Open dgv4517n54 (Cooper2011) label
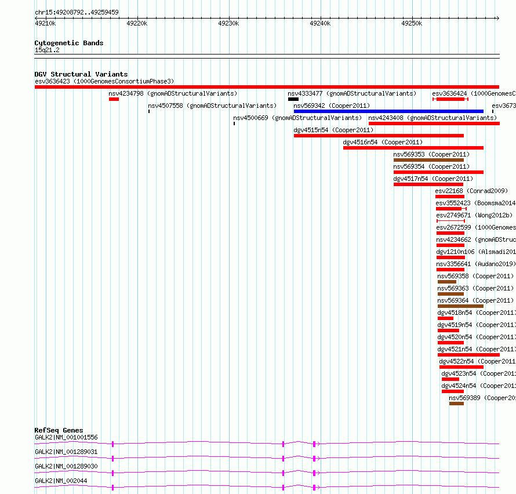This screenshot has height=494, width=516. [x=433, y=179]
